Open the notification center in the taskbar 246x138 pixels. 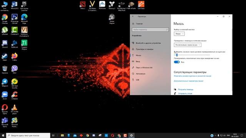[242, 135]
